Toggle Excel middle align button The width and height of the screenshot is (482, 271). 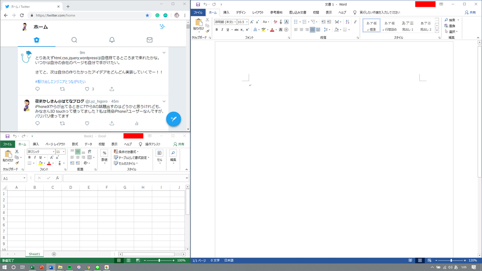(78, 151)
